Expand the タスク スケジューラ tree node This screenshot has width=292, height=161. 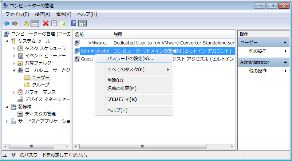point(14,48)
